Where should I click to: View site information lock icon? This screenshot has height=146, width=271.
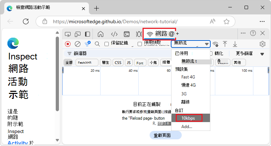tap(45, 21)
